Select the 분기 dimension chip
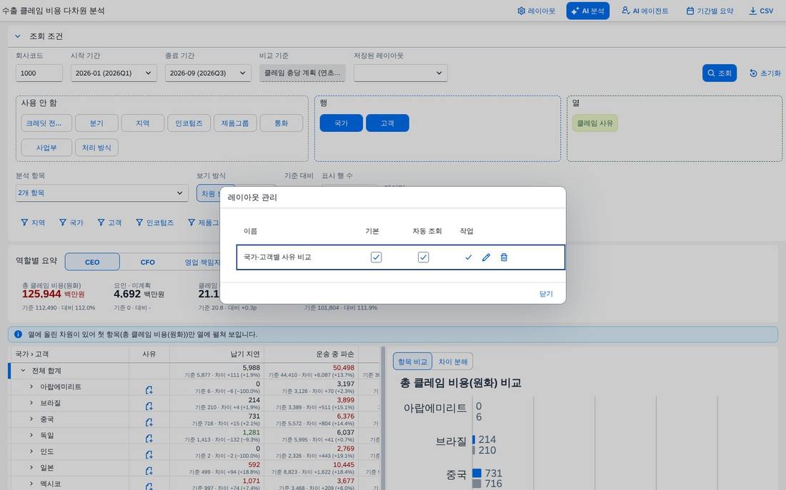Viewport: 786px width, 490px height. (x=96, y=123)
